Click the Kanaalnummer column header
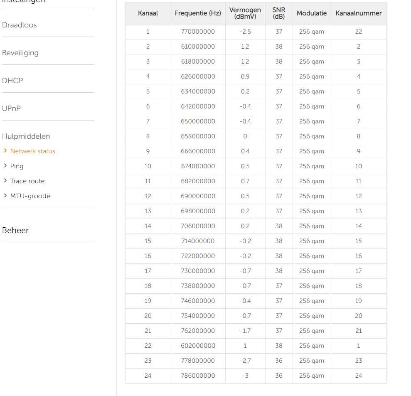This screenshot has width=411, height=396. (x=358, y=13)
